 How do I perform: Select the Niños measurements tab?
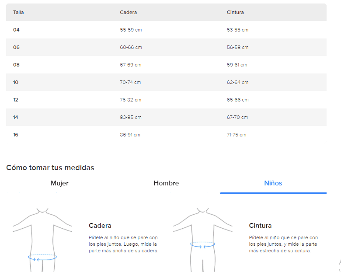[x=273, y=183]
